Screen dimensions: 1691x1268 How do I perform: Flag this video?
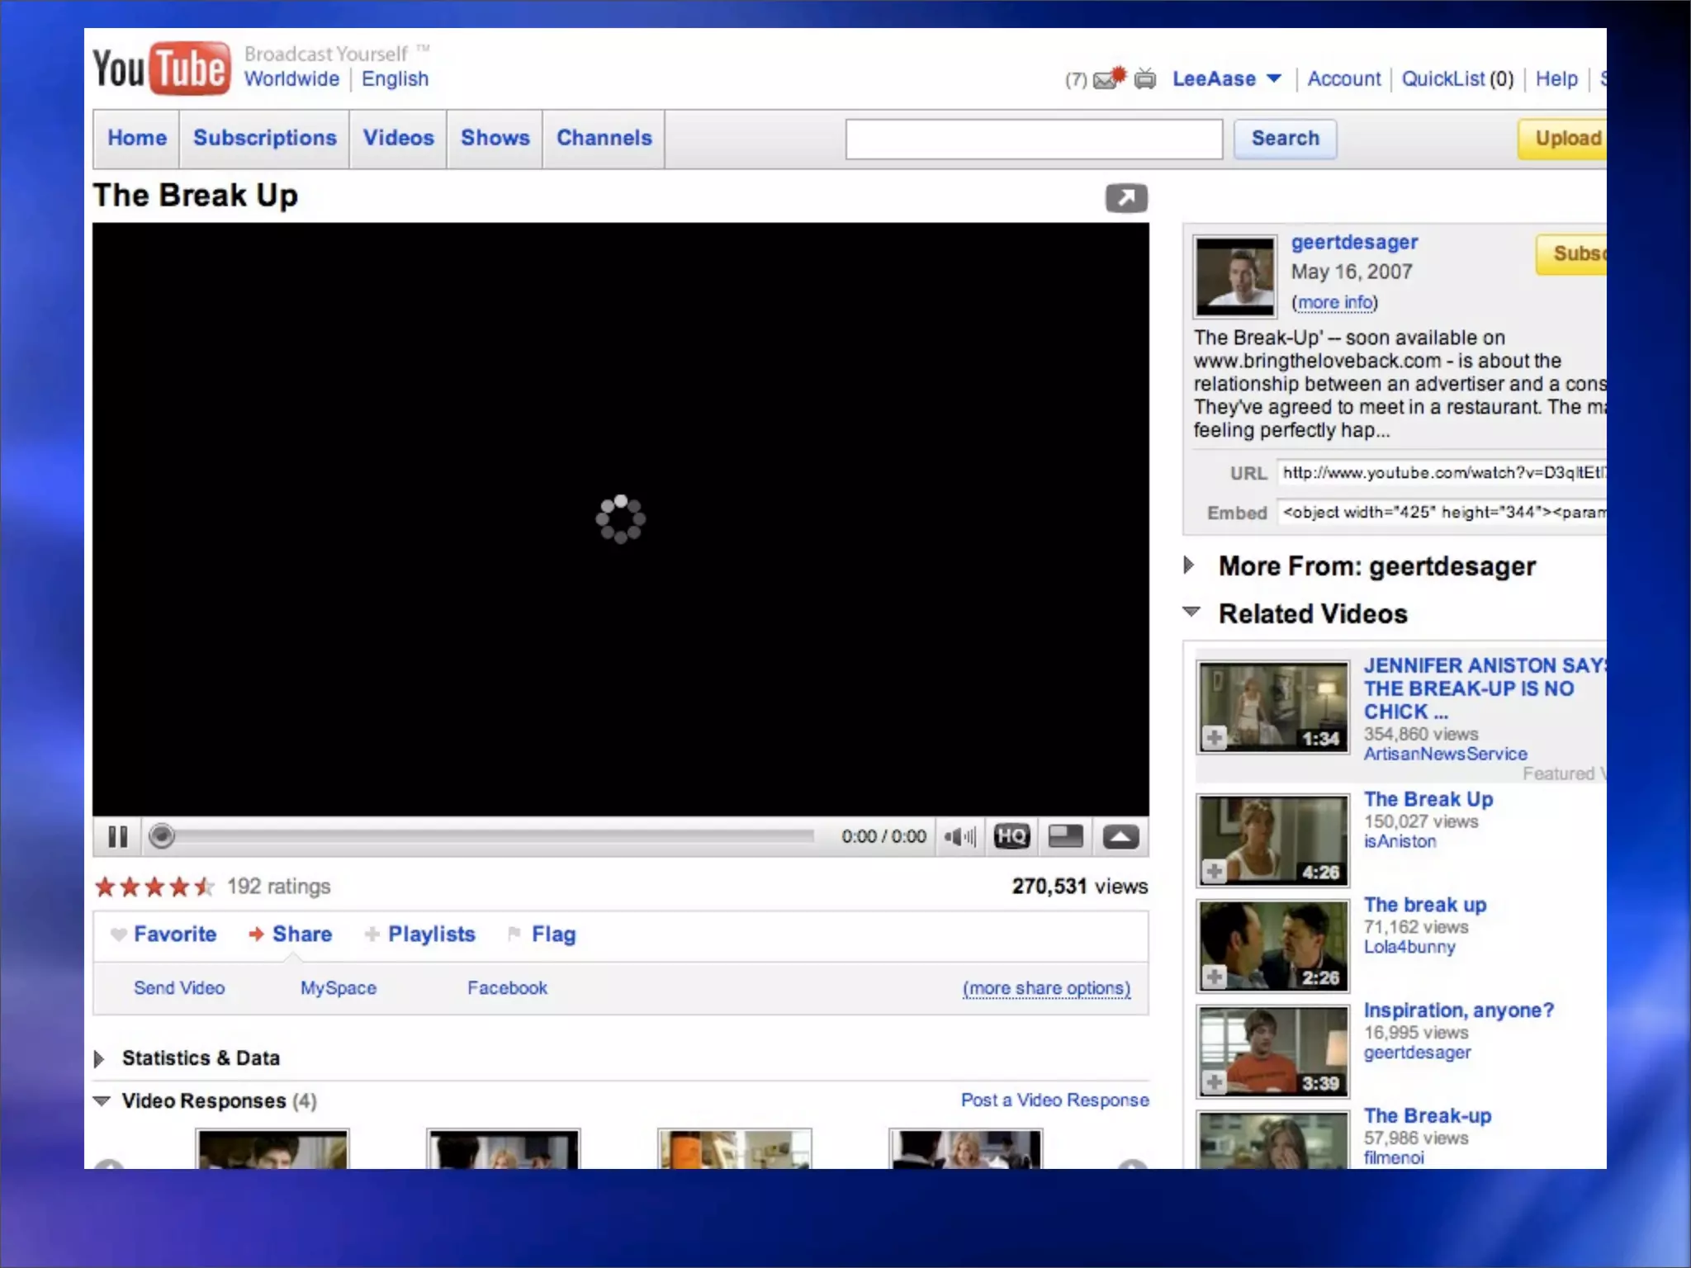click(552, 934)
